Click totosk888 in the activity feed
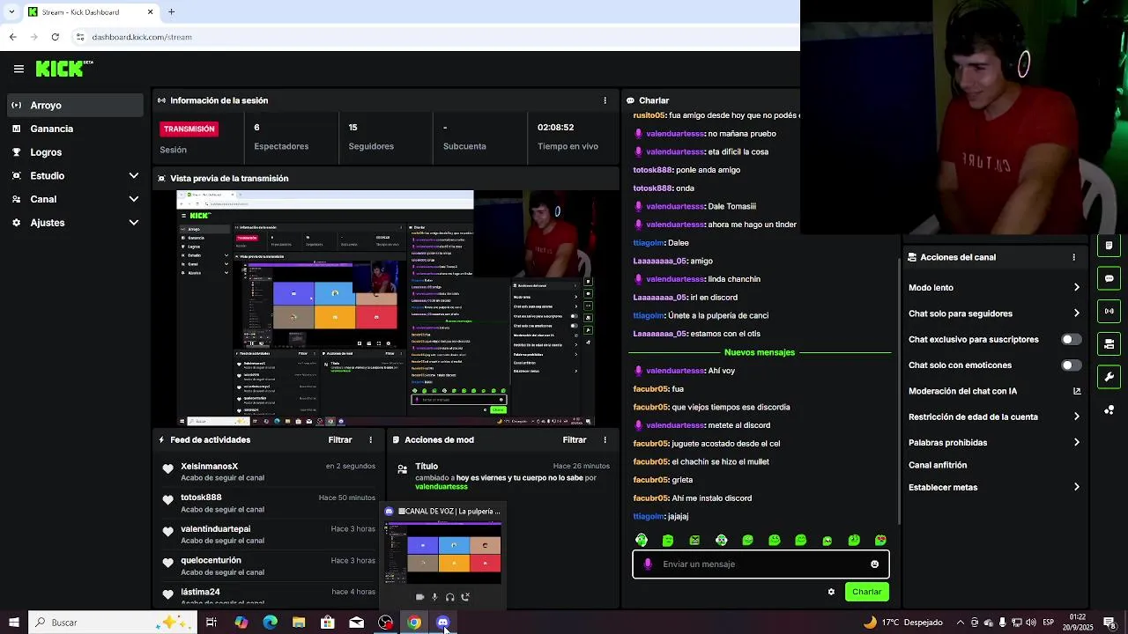The image size is (1128, 634). point(201,498)
